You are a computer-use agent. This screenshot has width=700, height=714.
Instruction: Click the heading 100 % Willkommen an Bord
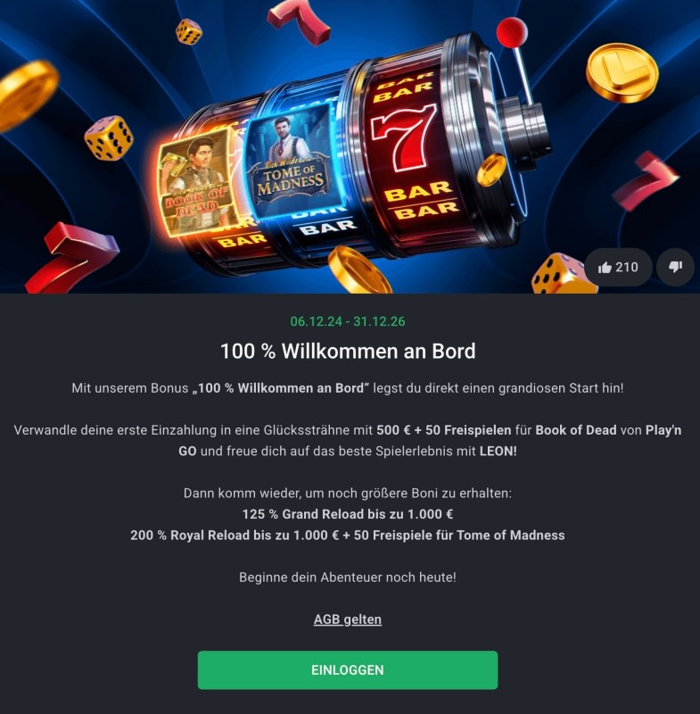(348, 351)
